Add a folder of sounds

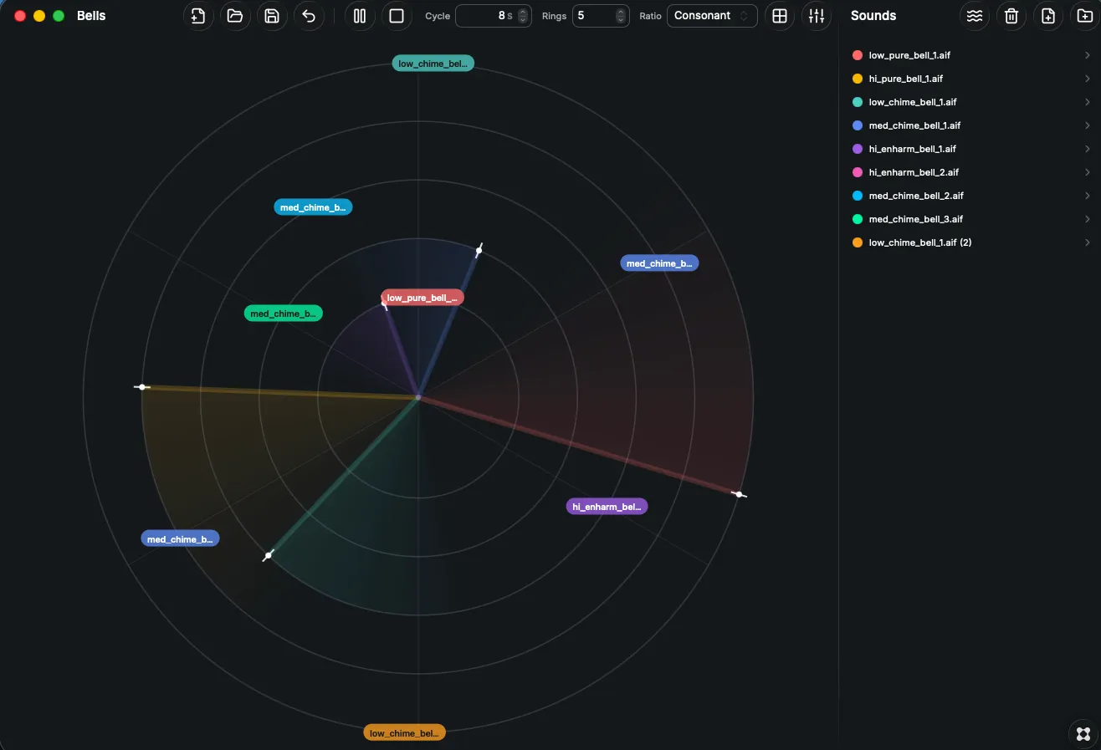(1085, 16)
